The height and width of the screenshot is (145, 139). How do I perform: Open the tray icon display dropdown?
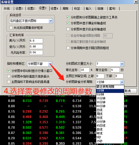pyautogui.click(x=51, y=21)
